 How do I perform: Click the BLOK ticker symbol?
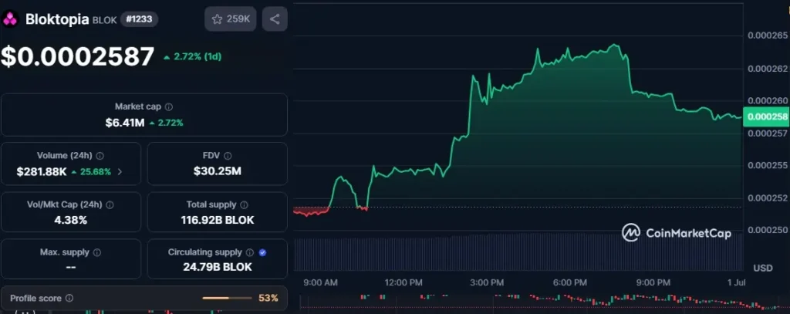[105, 20]
